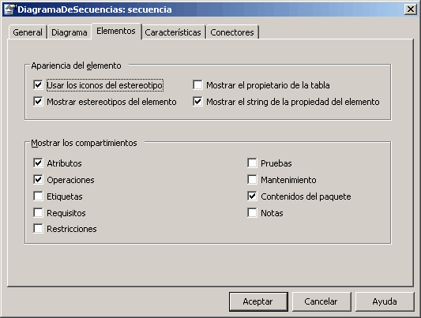Image resolution: width=421 pixels, height=318 pixels.
Task: Enable the Notas compartment
Action: 252,213
